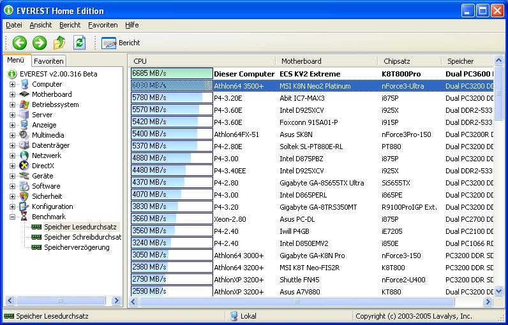Click the 2590 MB/s result bar
This screenshot has width=508, height=325.
(x=172, y=291)
